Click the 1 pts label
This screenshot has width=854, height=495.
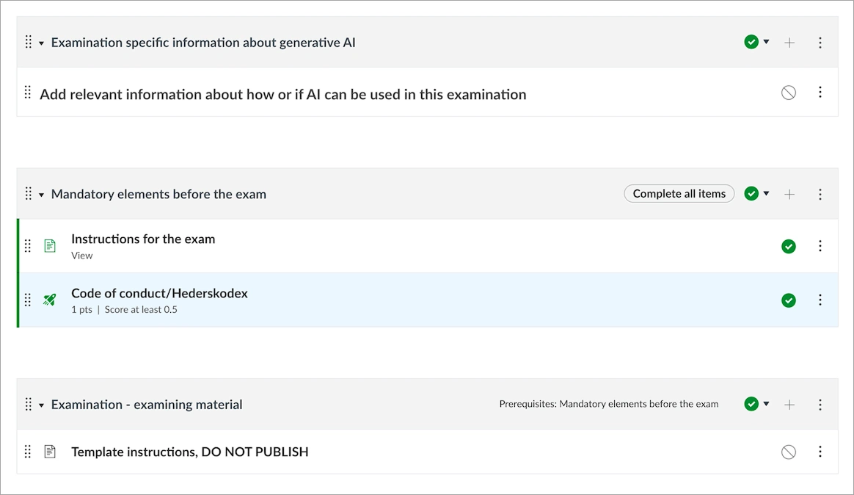click(81, 310)
